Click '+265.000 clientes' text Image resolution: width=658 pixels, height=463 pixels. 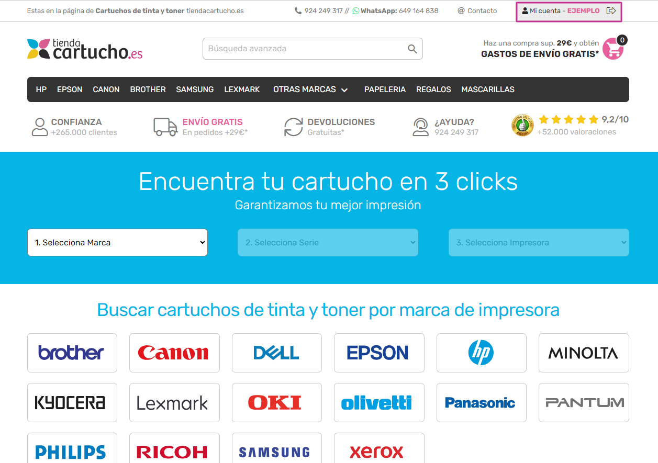point(84,132)
